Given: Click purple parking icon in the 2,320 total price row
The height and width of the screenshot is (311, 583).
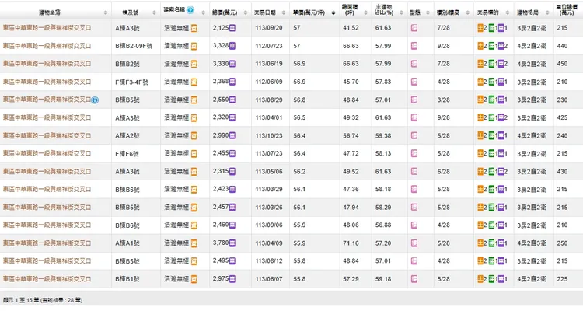Looking at the screenshot, I should coord(501,117).
